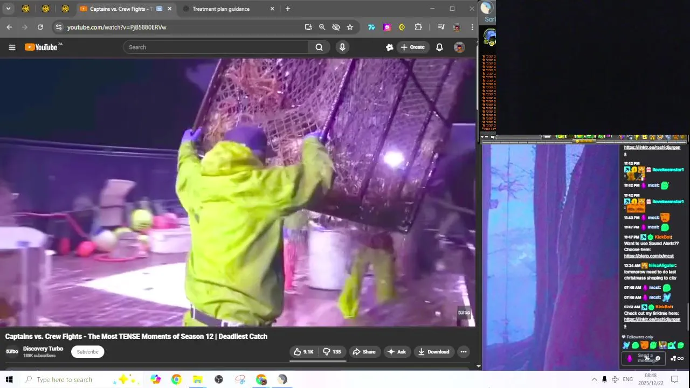
Task: Share the Deadliest Catch video
Action: (364, 352)
